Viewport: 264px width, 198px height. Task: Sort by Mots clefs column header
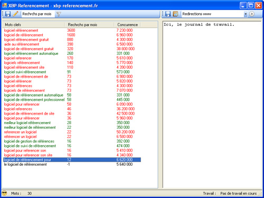click(x=33, y=25)
